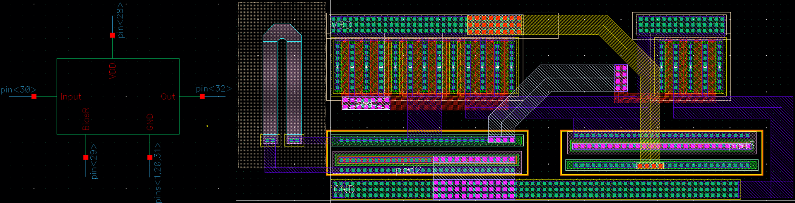This screenshot has width=795, height=203.
Task: Click the red GND label inside symbol
Action: point(150,122)
